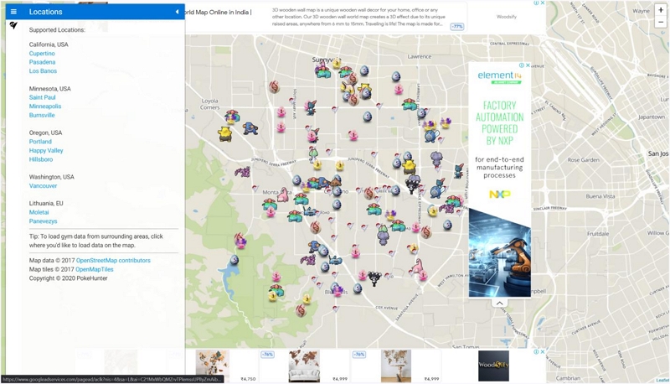Image resolution: width=670 pixels, height=384 pixels.
Task: Click the silver egg marker at the reservoir
Action: tap(234, 260)
